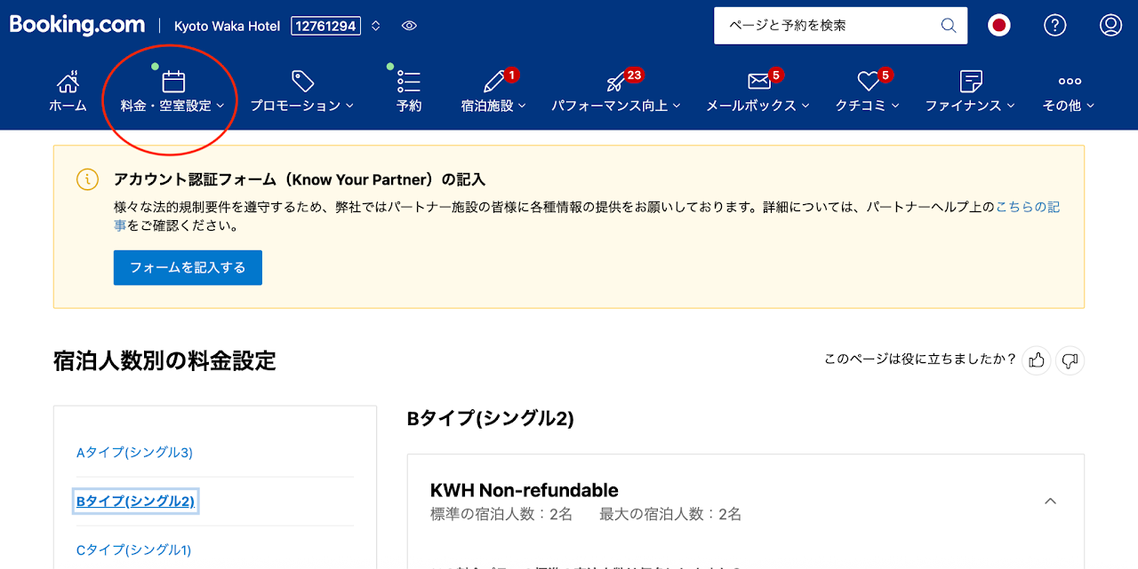Collapse the KWH Non-refundable section chevron
The height and width of the screenshot is (569, 1138).
[1050, 502]
